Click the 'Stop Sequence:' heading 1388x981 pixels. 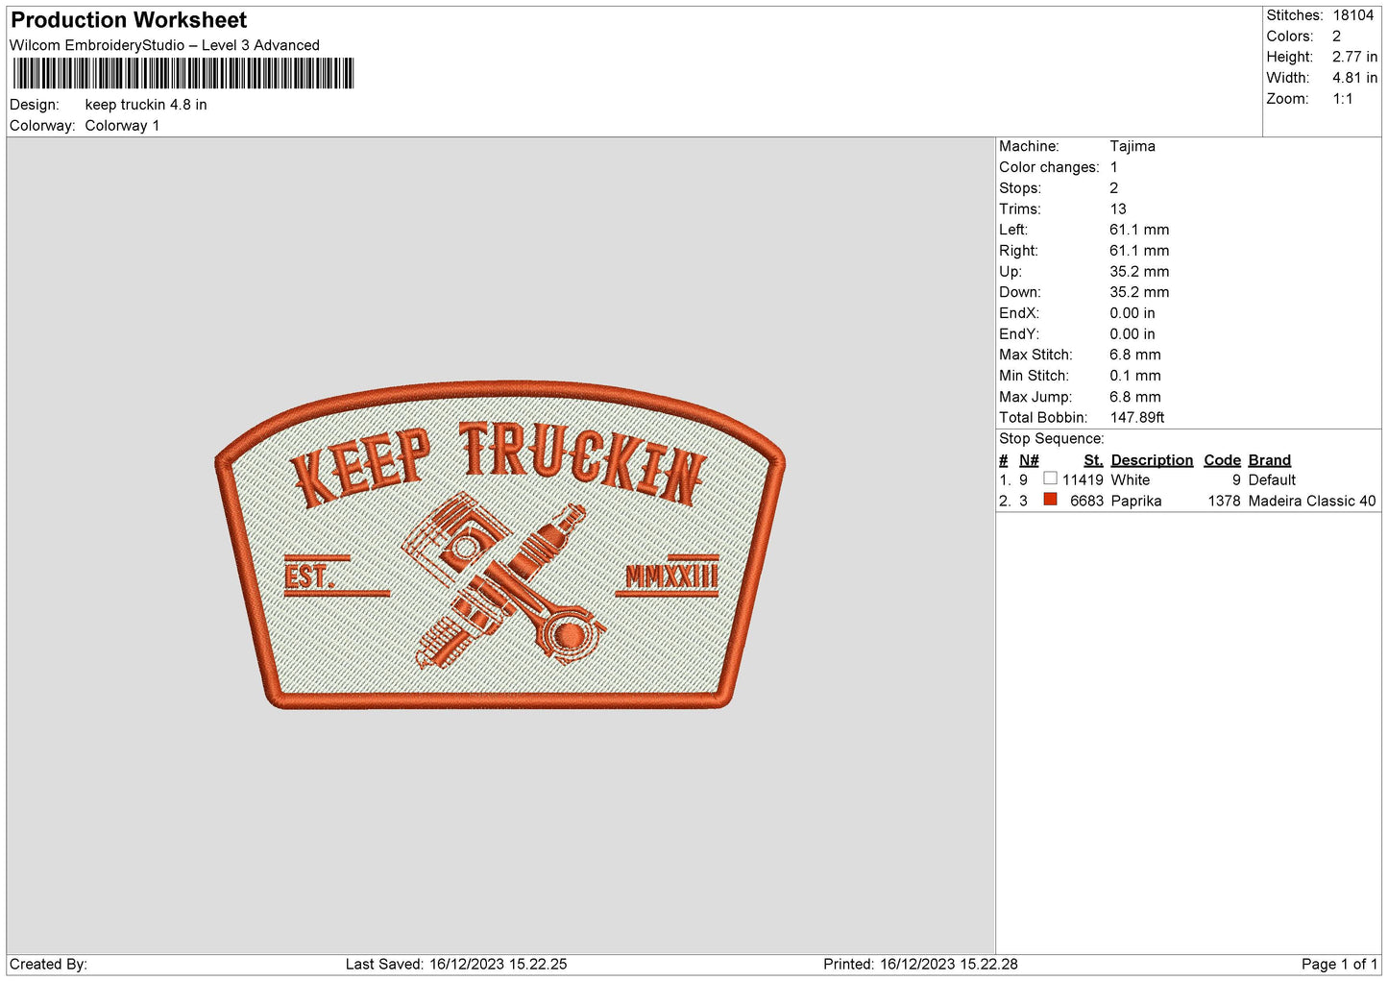pyautogui.click(x=1051, y=438)
